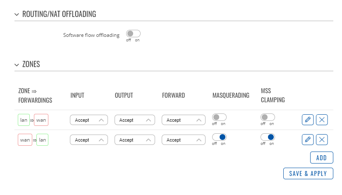The image size is (342, 195).
Task: Delete the lan to wan zone
Action: 322,120
